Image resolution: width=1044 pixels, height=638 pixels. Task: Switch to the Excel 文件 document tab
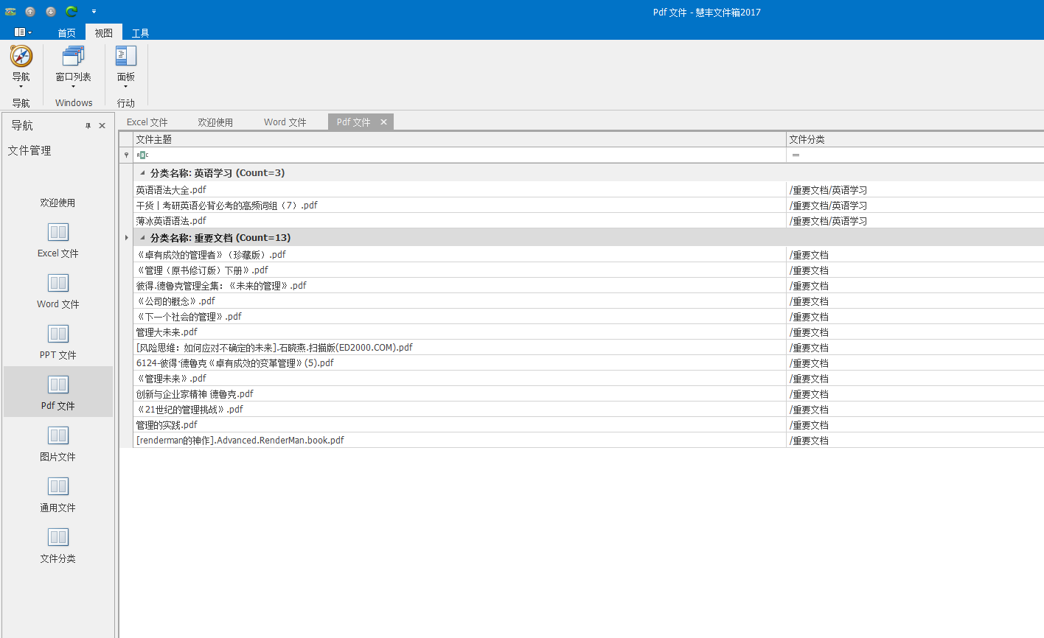click(x=147, y=122)
